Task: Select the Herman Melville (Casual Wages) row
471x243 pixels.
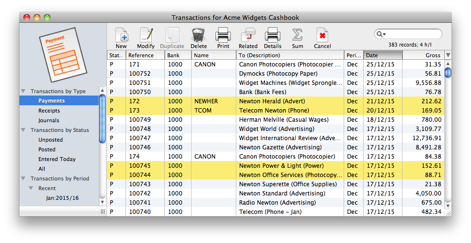Action: (x=276, y=119)
